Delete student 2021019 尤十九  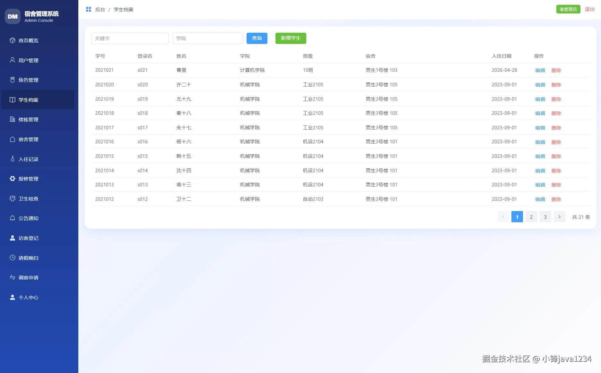click(x=556, y=99)
